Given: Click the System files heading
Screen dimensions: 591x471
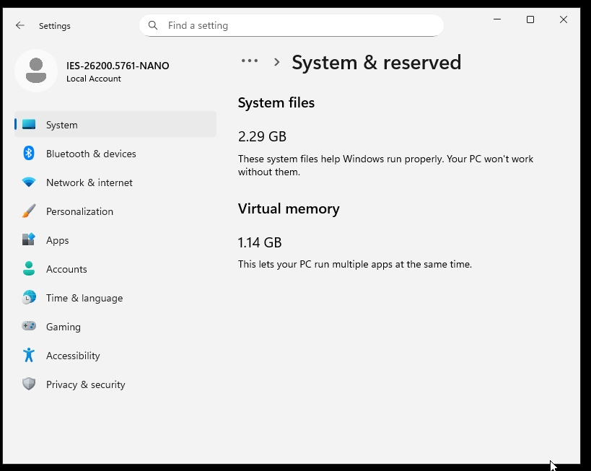Looking at the screenshot, I should click(x=276, y=102).
